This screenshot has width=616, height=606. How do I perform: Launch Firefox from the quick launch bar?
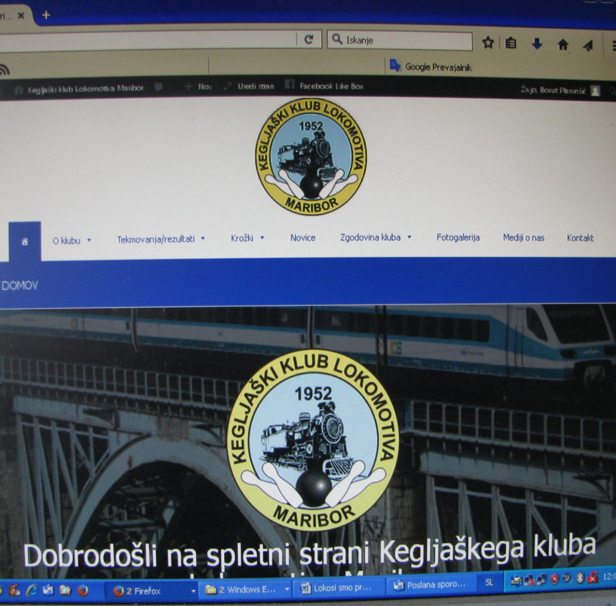[83, 591]
